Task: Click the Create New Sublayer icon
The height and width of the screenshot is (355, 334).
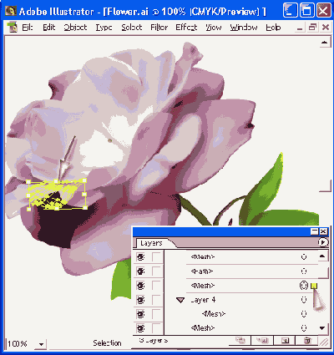Action: tap(262, 341)
